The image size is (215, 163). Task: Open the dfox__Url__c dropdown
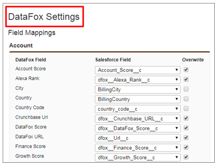point(138,138)
